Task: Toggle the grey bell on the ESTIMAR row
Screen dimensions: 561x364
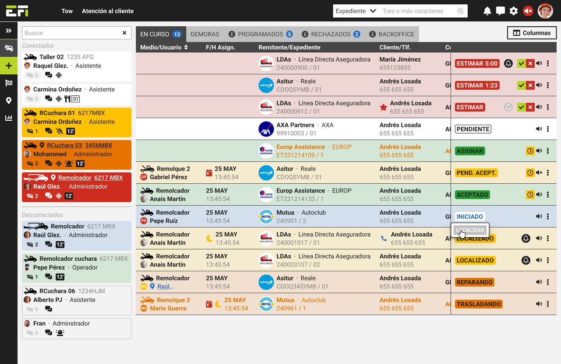Action: (508, 107)
